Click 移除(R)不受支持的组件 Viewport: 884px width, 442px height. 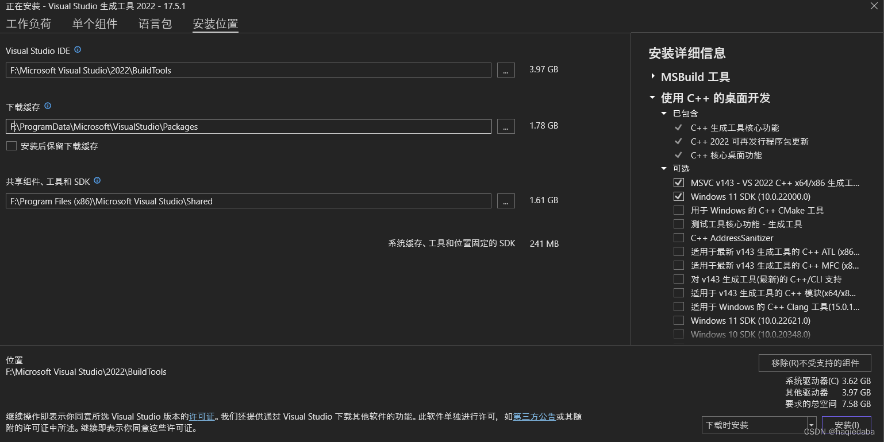[x=814, y=363]
